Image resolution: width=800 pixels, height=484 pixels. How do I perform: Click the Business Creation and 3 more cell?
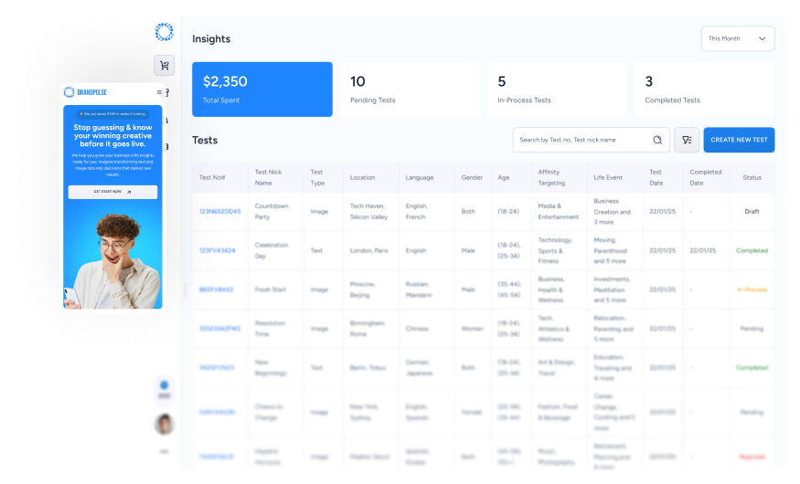click(x=613, y=212)
